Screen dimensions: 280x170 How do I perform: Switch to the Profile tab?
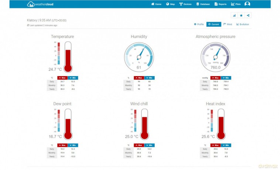(x=199, y=24)
